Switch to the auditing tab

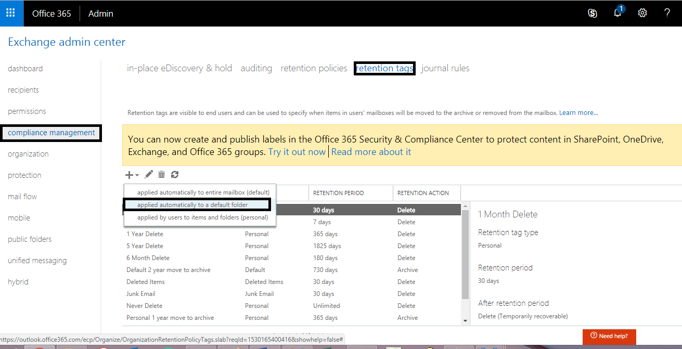tap(256, 68)
